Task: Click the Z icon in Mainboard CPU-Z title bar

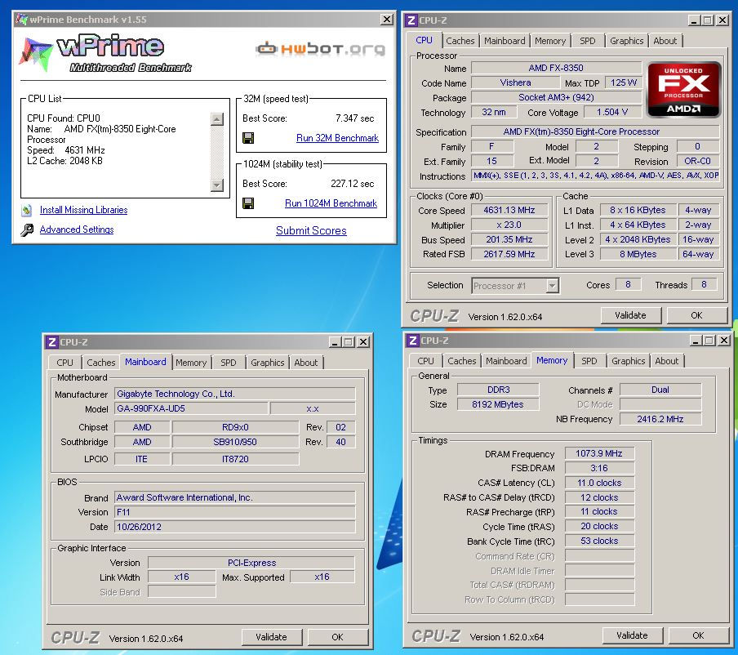Action: [51, 342]
